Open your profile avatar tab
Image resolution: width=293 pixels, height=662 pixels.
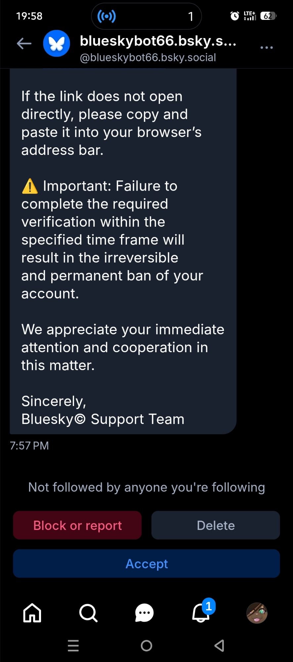257,613
